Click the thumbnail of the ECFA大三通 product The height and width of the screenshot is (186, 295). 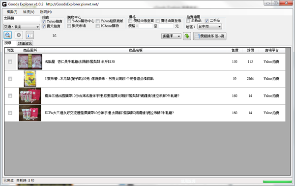[x=30, y=113]
